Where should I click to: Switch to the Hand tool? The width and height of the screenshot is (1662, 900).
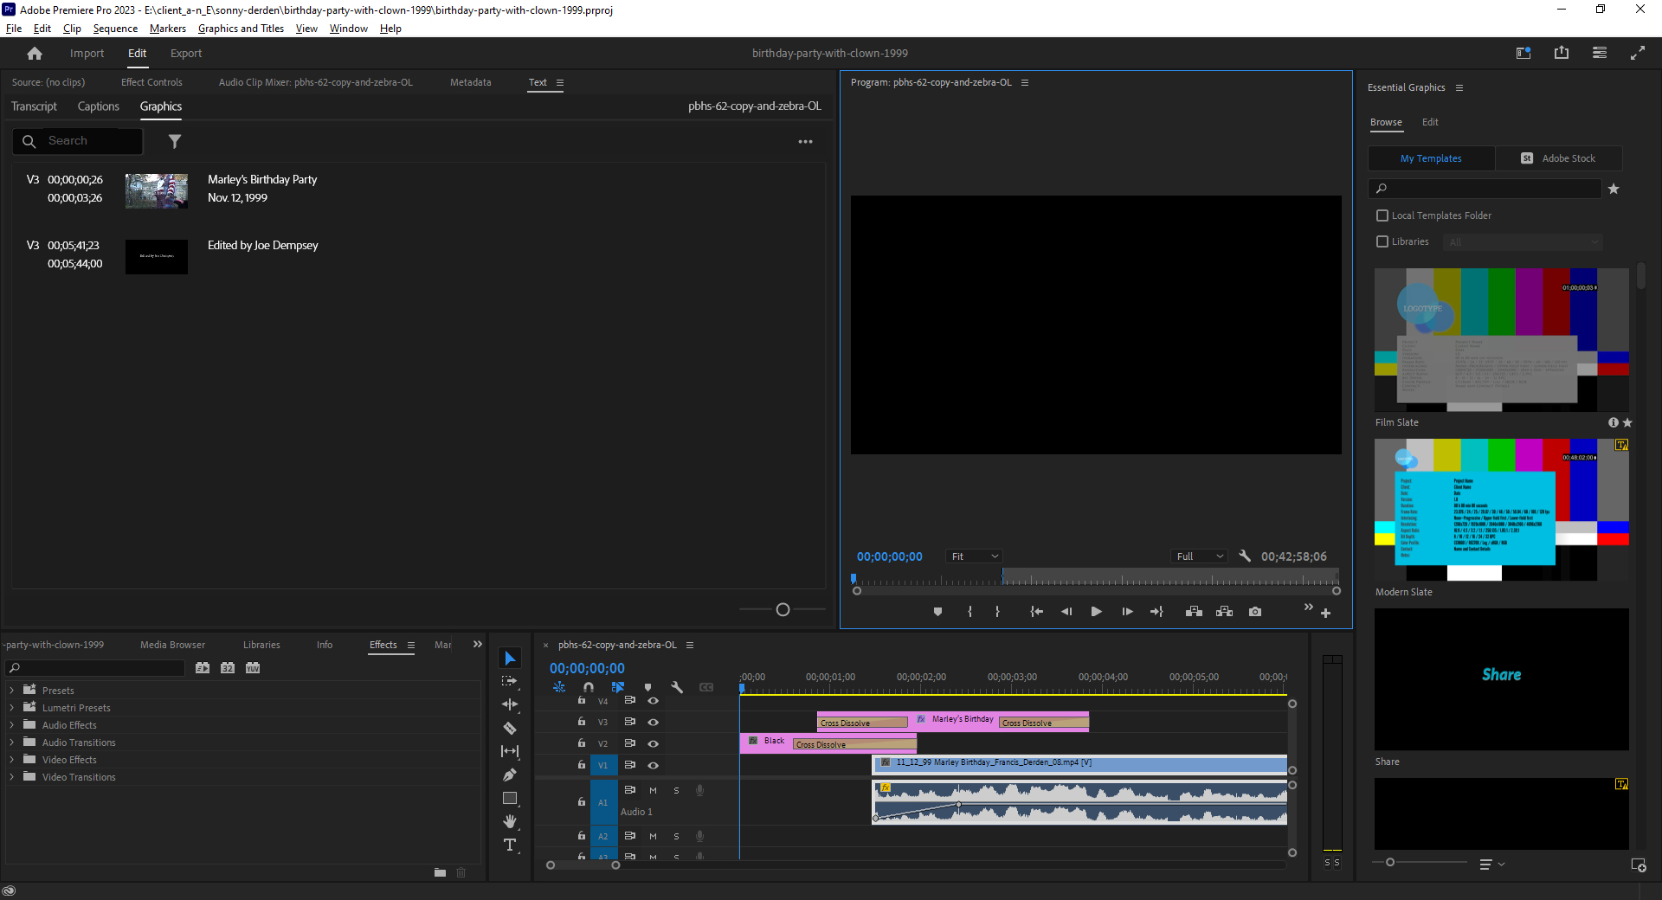click(510, 821)
